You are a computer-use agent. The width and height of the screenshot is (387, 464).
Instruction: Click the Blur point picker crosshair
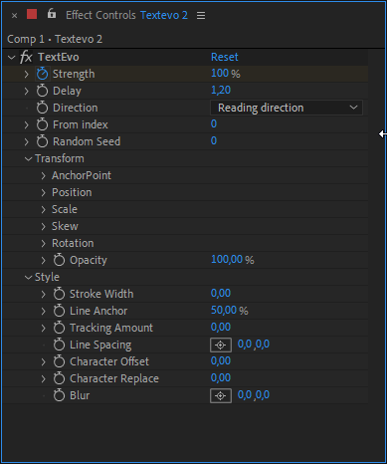coord(221,396)
